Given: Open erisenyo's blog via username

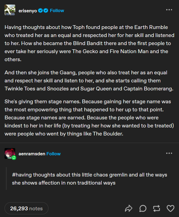Looking at the screenshot, I should click(28, 11).
